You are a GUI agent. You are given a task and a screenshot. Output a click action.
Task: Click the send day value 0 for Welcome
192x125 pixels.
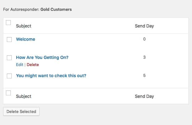click(144, 39)
